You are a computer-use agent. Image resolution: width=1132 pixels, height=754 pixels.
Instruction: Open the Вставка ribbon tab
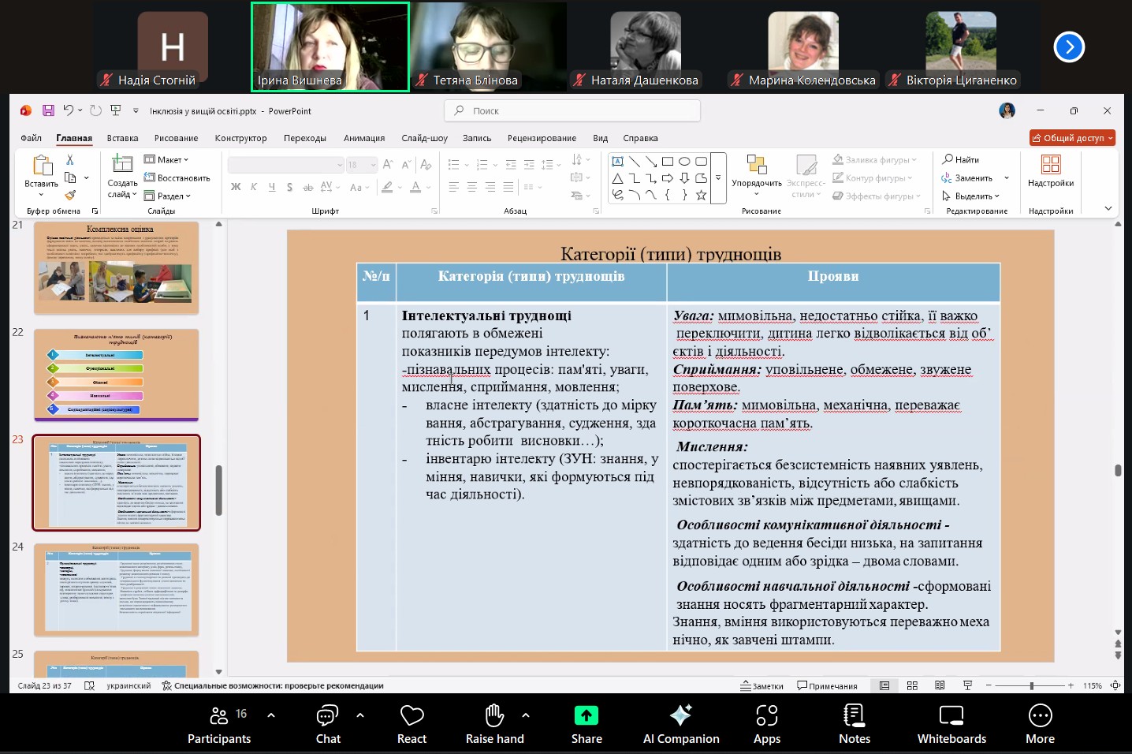pyautogui.click(x=122, y=138)
